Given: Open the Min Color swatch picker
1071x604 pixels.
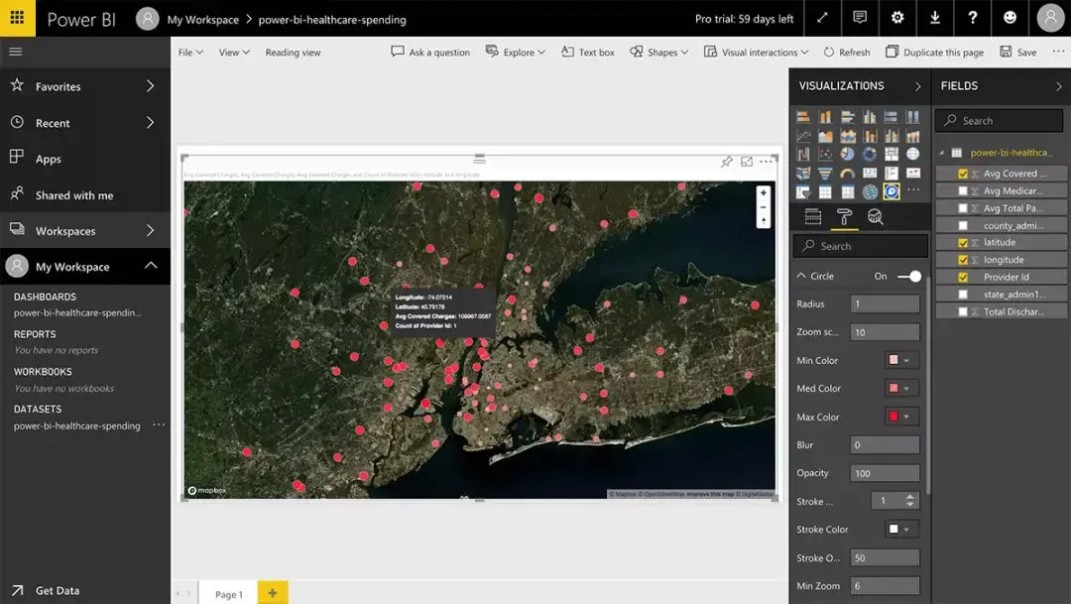Looking at the screenshot, I should point(895,359).
